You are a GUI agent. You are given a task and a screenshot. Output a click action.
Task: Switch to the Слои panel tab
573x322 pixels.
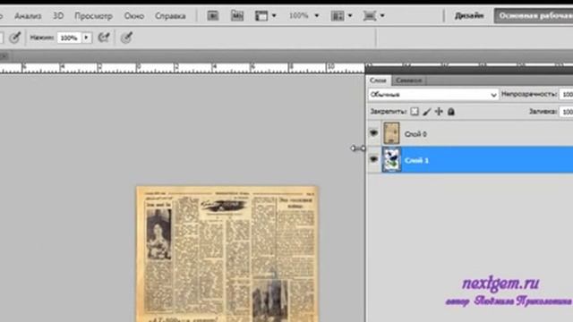click(x=378, y=80)
